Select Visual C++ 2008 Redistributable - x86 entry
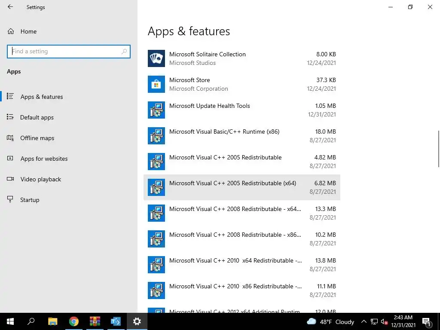The height and width of the screenshot is (330, 440). [242, 239]
